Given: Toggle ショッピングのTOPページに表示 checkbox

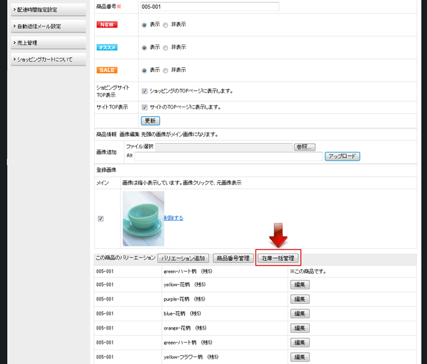Looking at the screenshot, I should click(x=144, y=91).
